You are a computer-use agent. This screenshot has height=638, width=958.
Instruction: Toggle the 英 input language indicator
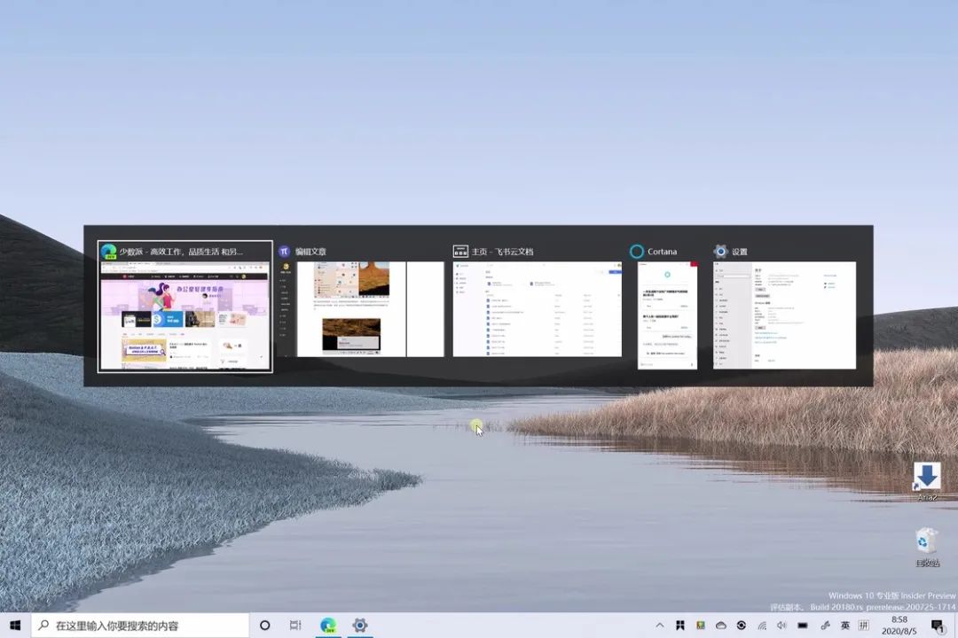coord(844,625)
